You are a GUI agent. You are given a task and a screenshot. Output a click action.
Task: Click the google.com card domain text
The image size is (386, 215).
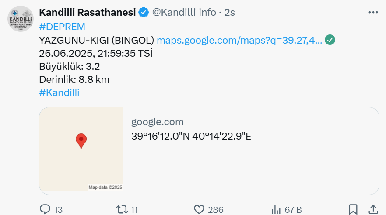coord(157,122)
